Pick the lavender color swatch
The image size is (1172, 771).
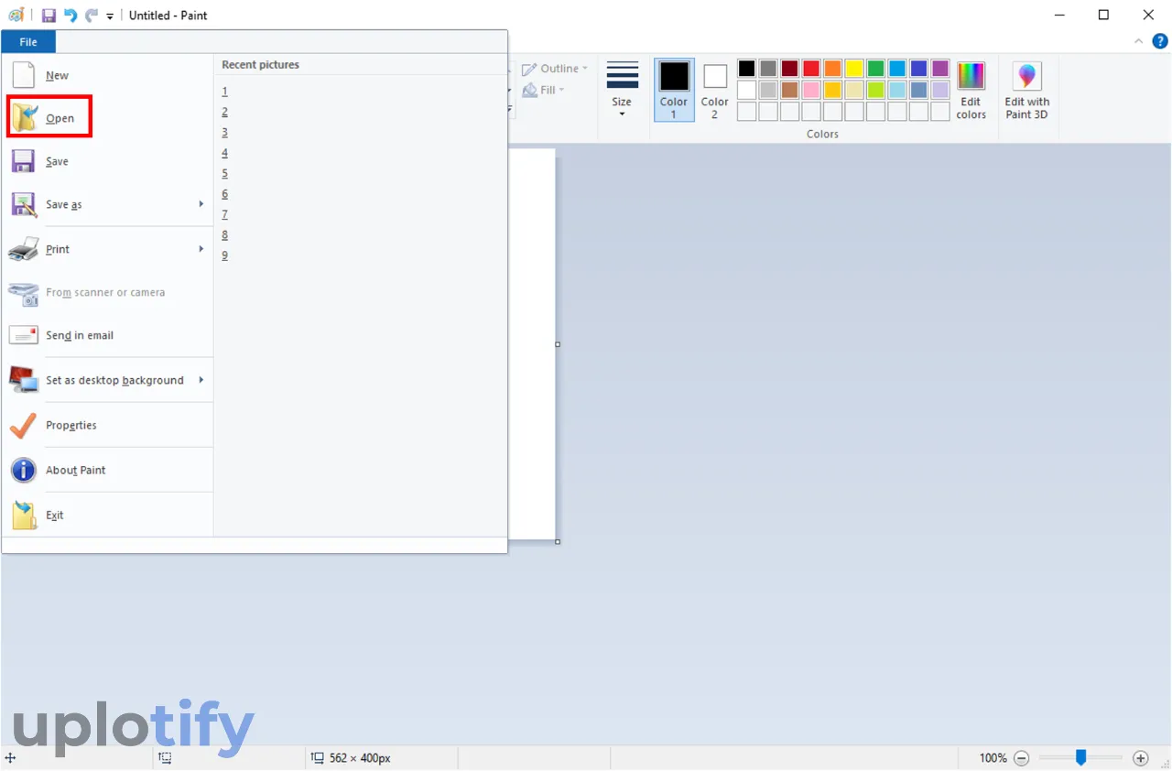coord(940,90)
